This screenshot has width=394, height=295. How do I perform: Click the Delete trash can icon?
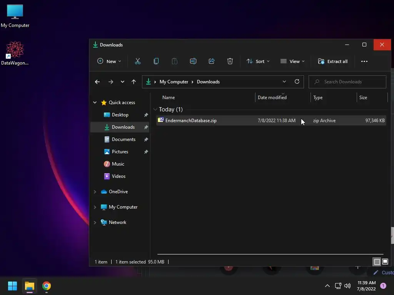point(230,61)
